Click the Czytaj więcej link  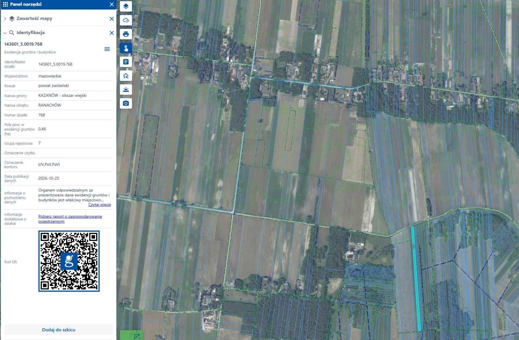click(100, 205)
